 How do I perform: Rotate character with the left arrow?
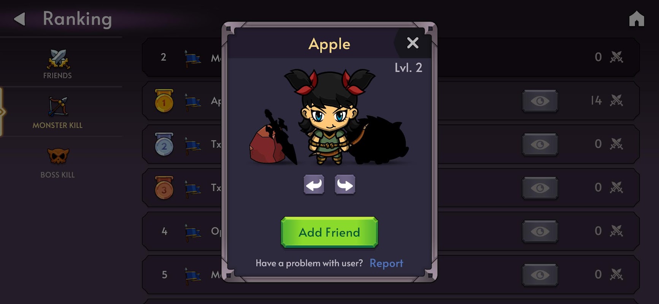pyautogui.click(x=314, y=185)
